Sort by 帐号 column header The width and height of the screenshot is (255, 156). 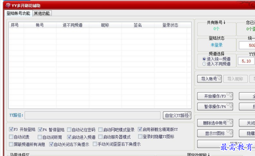pyautogui.click(x=40, y=25)
